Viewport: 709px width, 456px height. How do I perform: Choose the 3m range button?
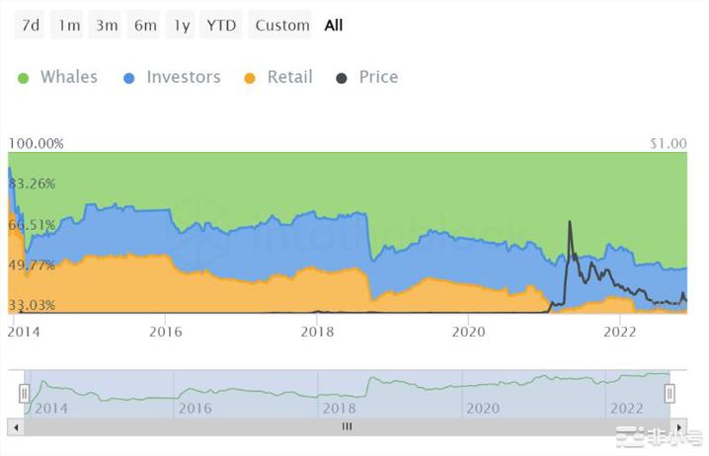click(107, 25)
